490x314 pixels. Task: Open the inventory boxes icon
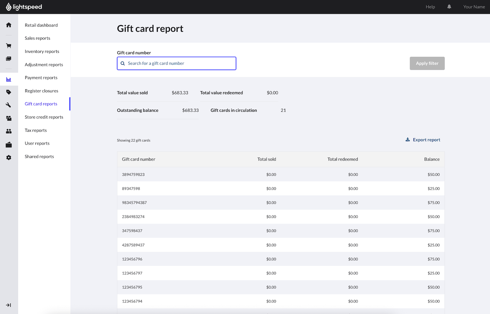pos(9,118)
